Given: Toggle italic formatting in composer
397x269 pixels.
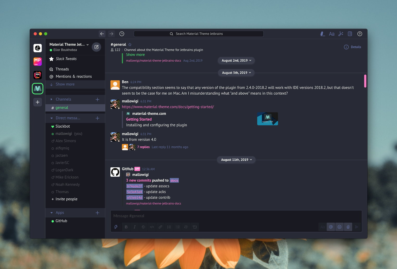Looking at the screenshot, I should click(x=135, y=227).
